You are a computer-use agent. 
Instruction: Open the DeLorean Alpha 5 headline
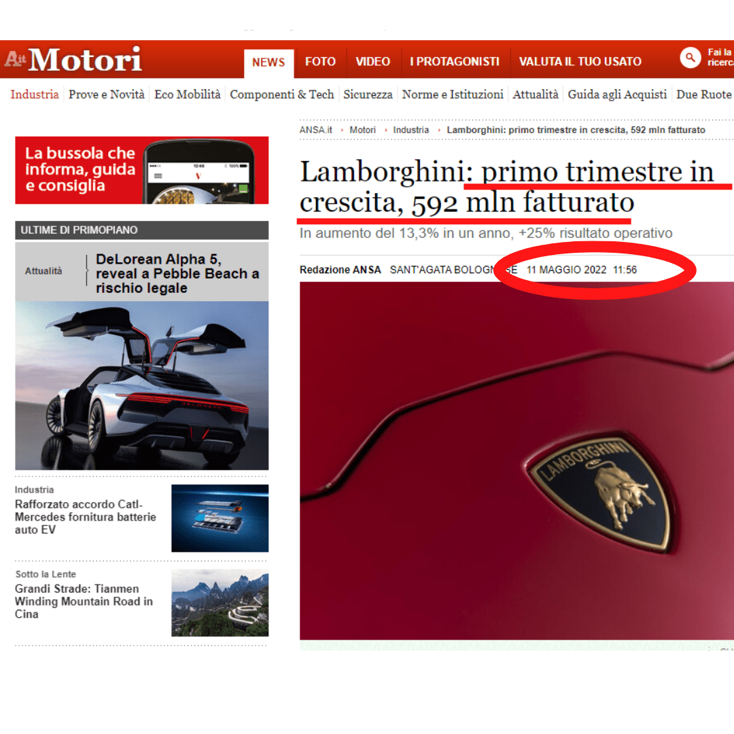177,273
